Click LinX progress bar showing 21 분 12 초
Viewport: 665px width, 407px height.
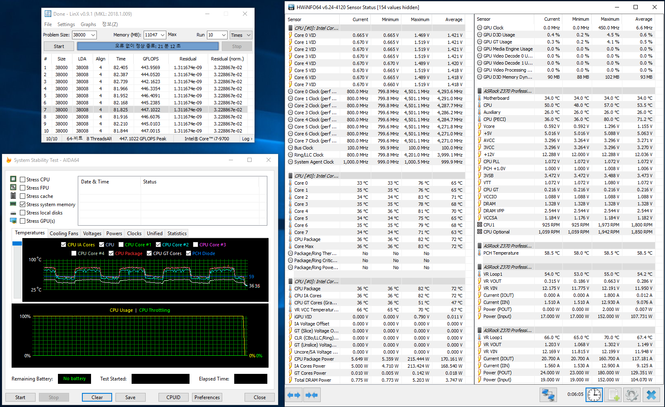click(148, 46)
